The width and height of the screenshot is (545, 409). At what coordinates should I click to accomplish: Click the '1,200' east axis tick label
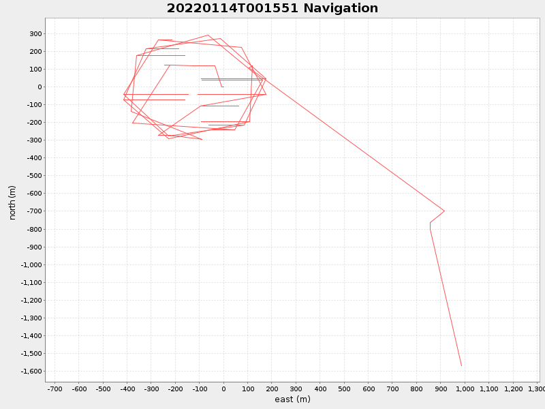click(x=513, y=389)
